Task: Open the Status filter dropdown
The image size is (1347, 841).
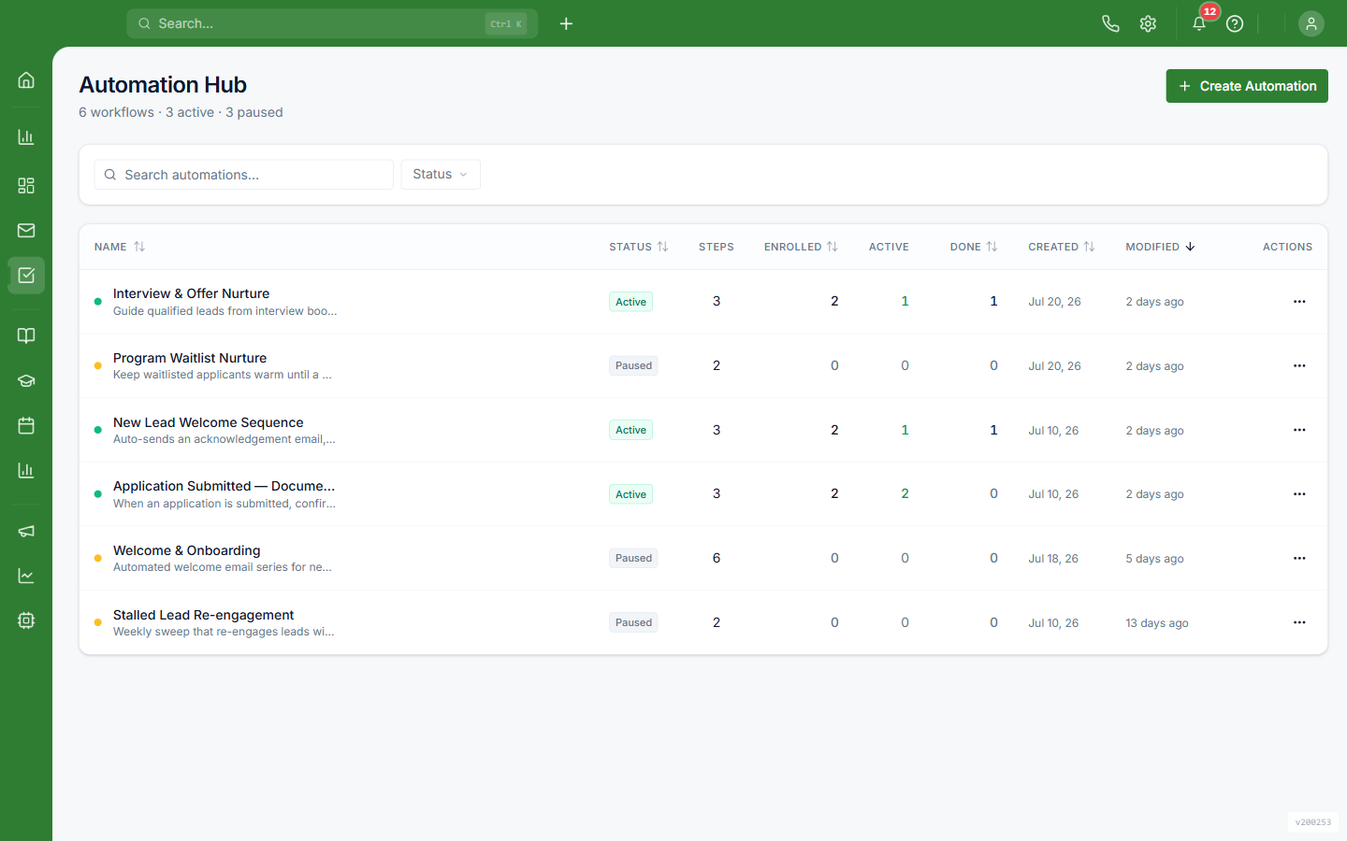Action: click(x=441, y=175)
